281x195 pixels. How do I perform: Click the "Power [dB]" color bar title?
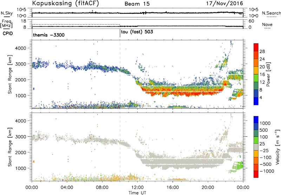click(x=268, y=74)
